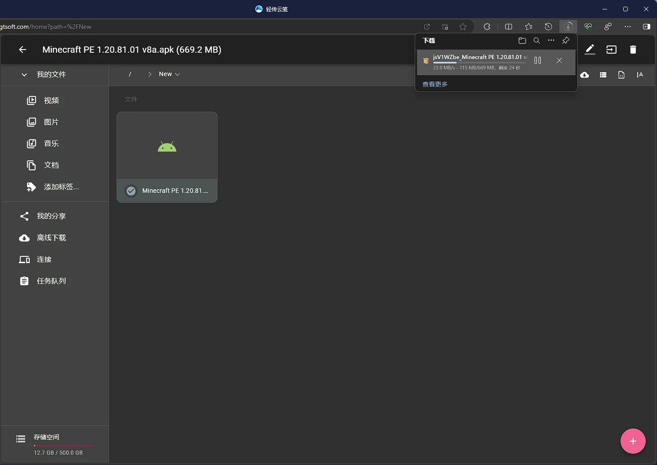Click file name Minecraft PE 1.20.81...
This screenshot has width=657, height=465.
(175, 191)
